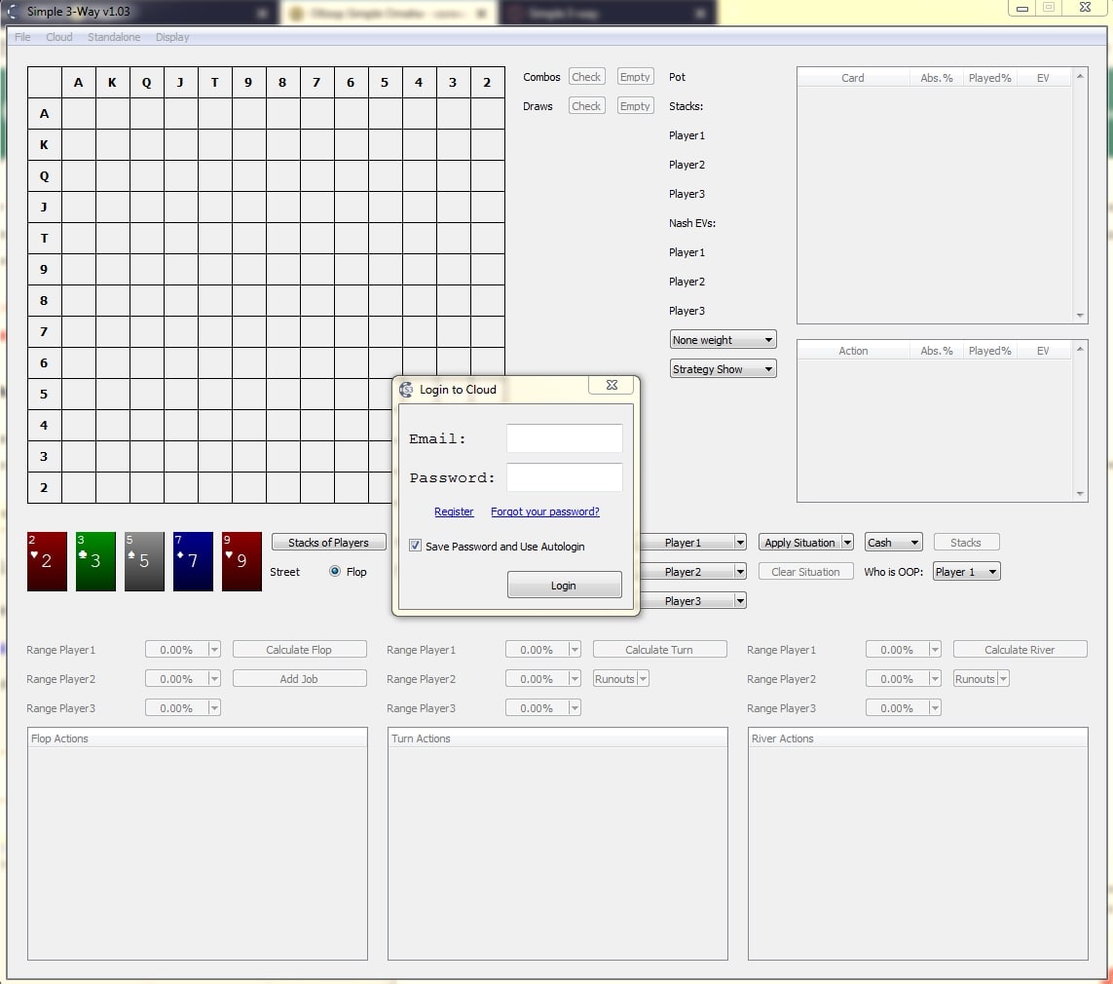1113x984 pixels.
Task: Select the 9 of hearts card
Action: pyautogui.click(x=241, y=561)
